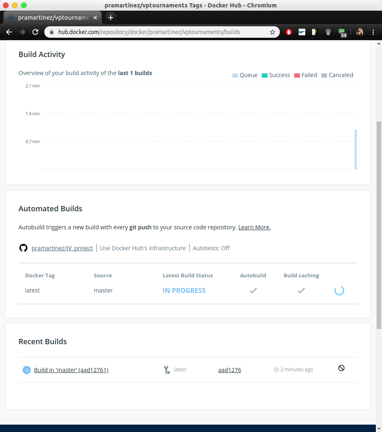The height and width of the screenshot is (432, 382).
Task: Click the circular build icon next to Build in 'master'
Action: (x=27, y=370)
